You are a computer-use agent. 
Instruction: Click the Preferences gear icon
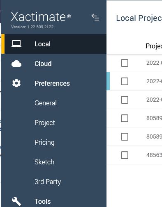pos(16,83)
